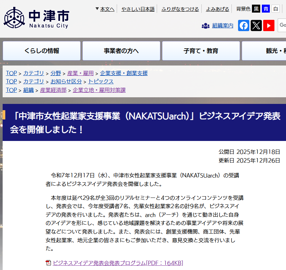
Task: Click the PDF icon beside the program link
Action: pos(49,263)
